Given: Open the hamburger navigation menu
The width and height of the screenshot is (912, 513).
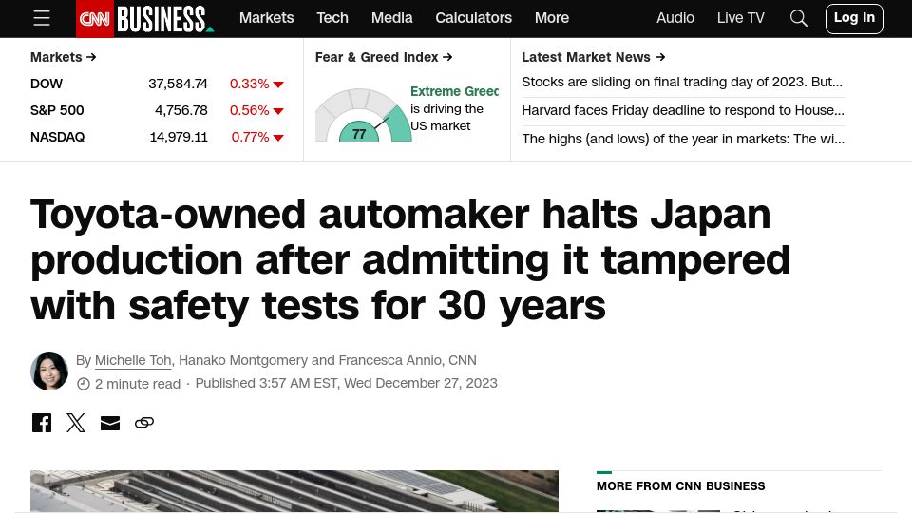Looking at the screenshot, I should coord(41,19).
